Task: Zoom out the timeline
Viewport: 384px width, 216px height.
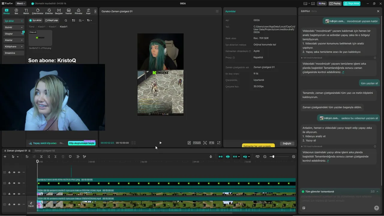Action: [265, 157]
